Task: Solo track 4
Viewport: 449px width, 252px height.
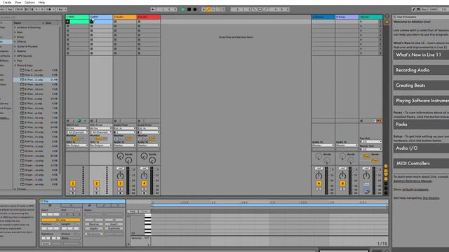Action: click(144, 189)
